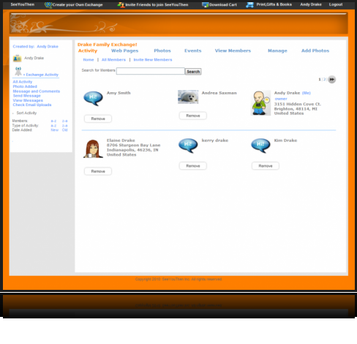Click Send Message sidebar link
357x344 pixels.
click(x=26, y=96)
